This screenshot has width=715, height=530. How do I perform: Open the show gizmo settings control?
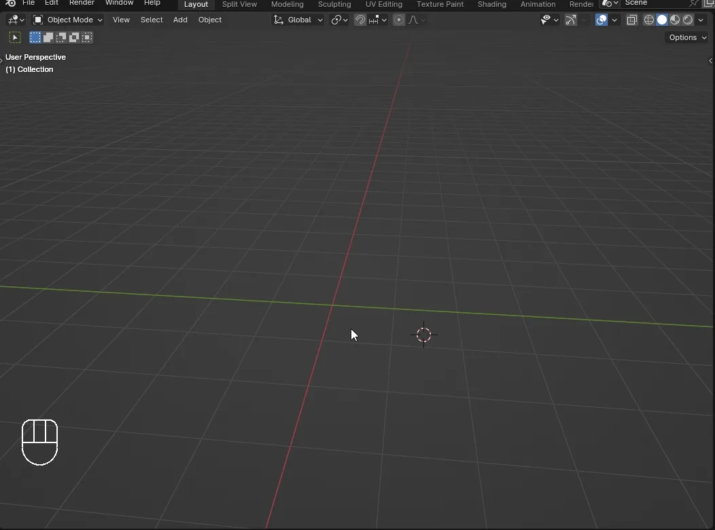coord(582,20)
